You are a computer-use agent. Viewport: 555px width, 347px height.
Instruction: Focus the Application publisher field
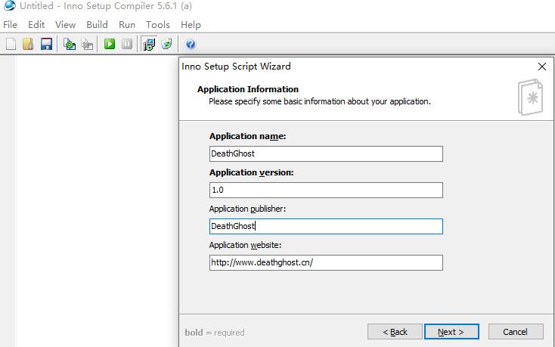[326, 226]
